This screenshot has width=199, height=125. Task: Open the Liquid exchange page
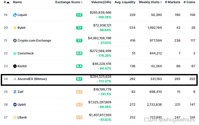tap(22, 15)
